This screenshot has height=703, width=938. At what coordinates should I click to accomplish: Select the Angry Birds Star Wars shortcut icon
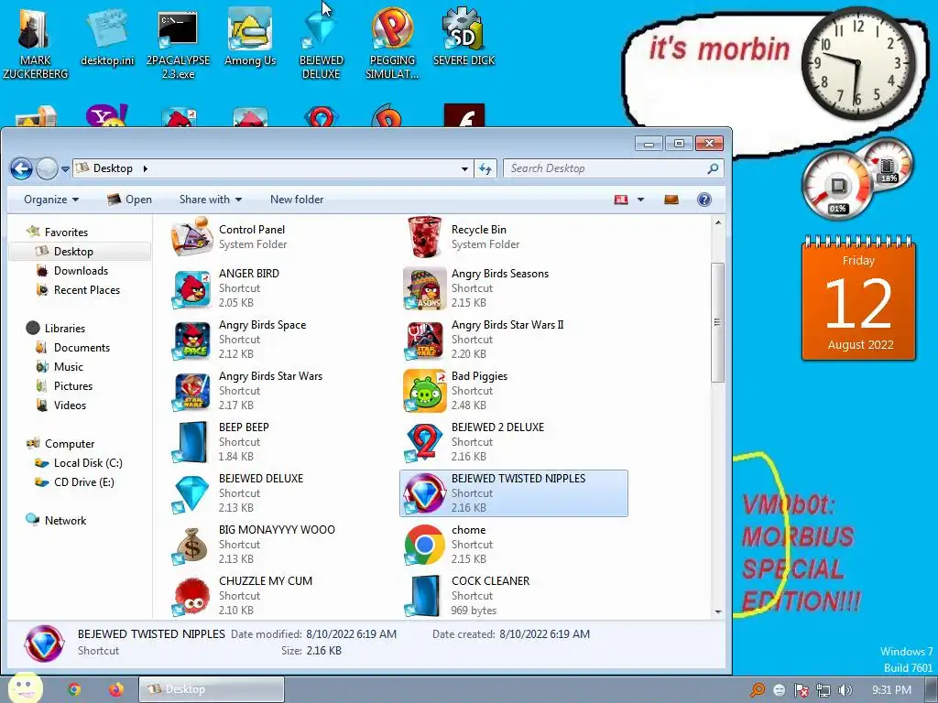click(192, 392)
